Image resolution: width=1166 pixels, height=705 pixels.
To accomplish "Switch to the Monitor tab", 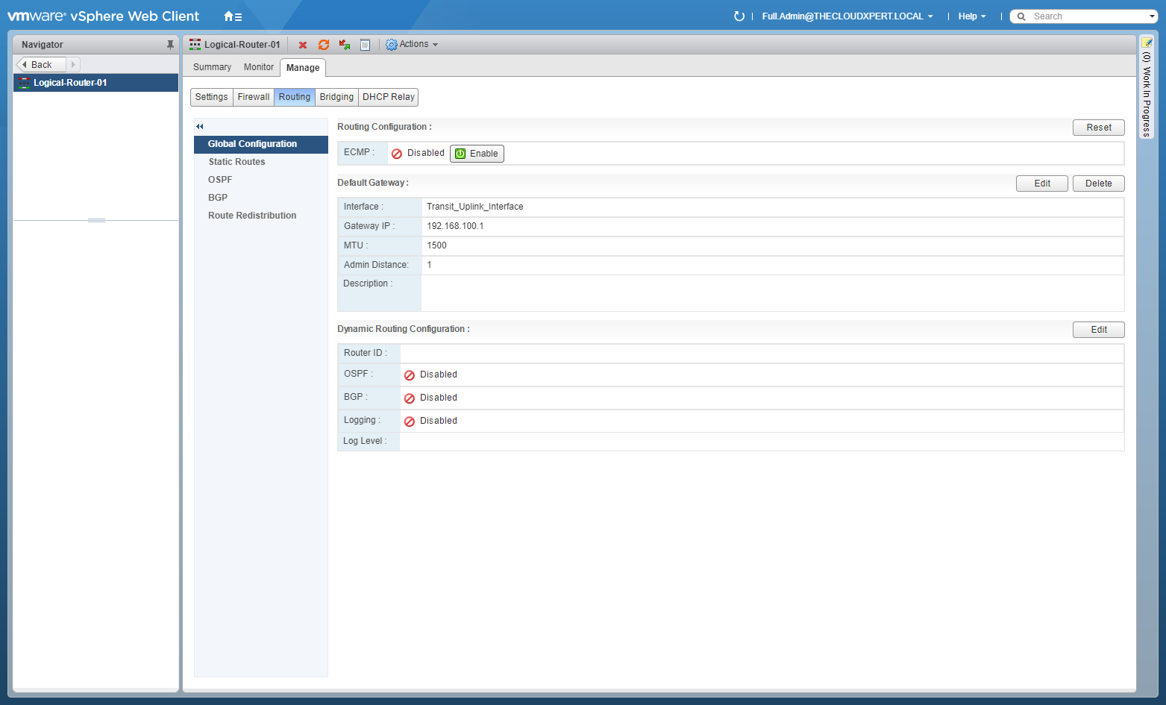I will (258, 67).
